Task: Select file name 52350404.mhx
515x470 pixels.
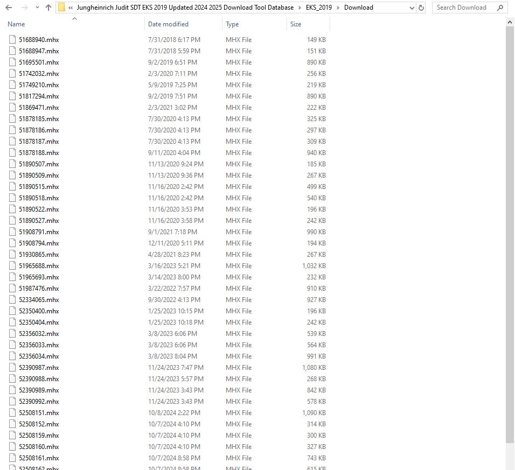Action: [39, 322]
